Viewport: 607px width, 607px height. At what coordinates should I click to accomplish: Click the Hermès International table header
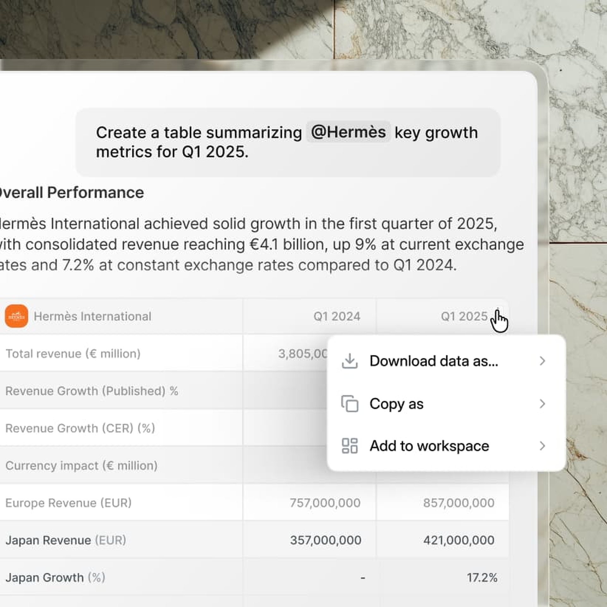click(92, 316)
